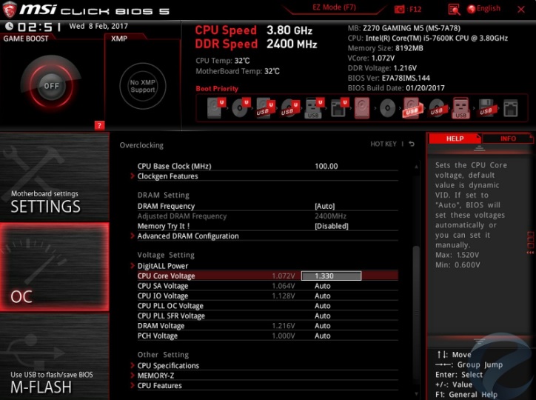Open Memory Try It ! [Disabled] options
Screen dimensions: 536x400
(x=331, y=226)
